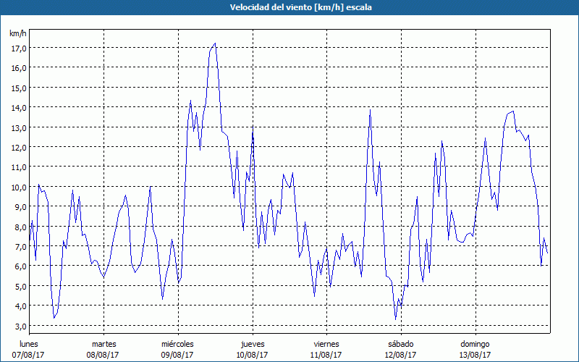
Task: Click the 'domingo' day label
Action: pos(475,344)
